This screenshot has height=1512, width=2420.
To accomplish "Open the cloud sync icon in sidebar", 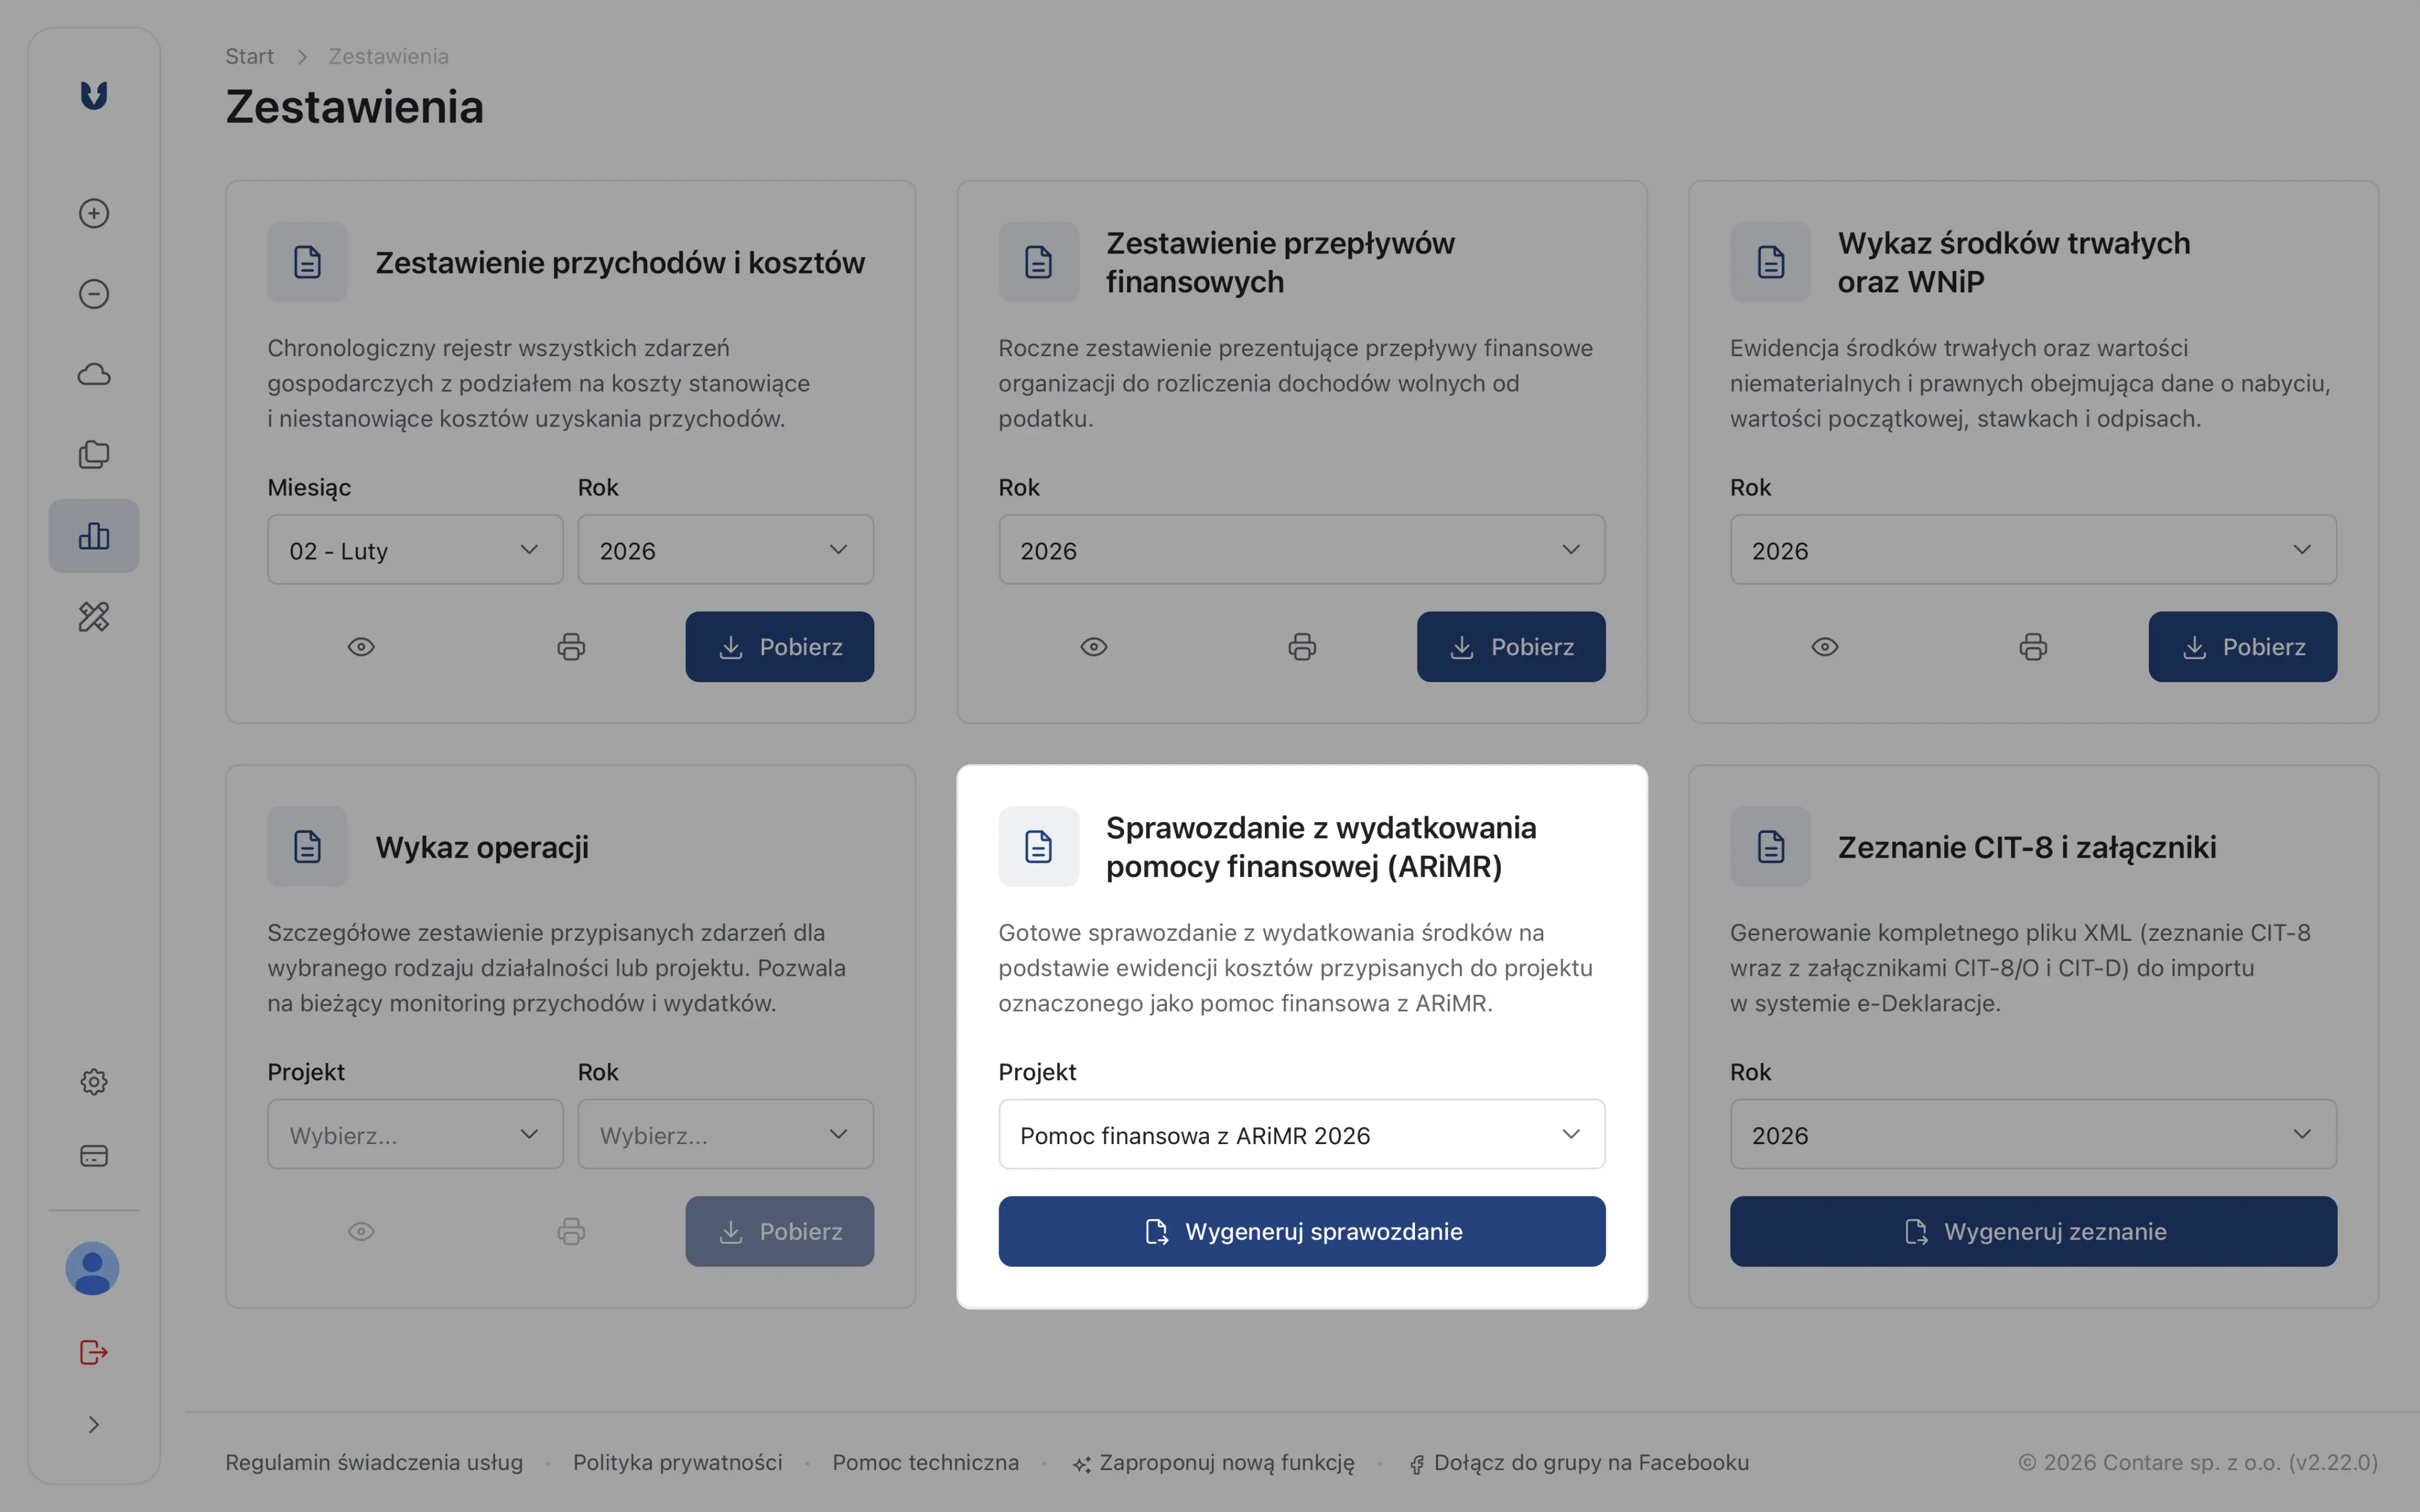I will point(93,374).
